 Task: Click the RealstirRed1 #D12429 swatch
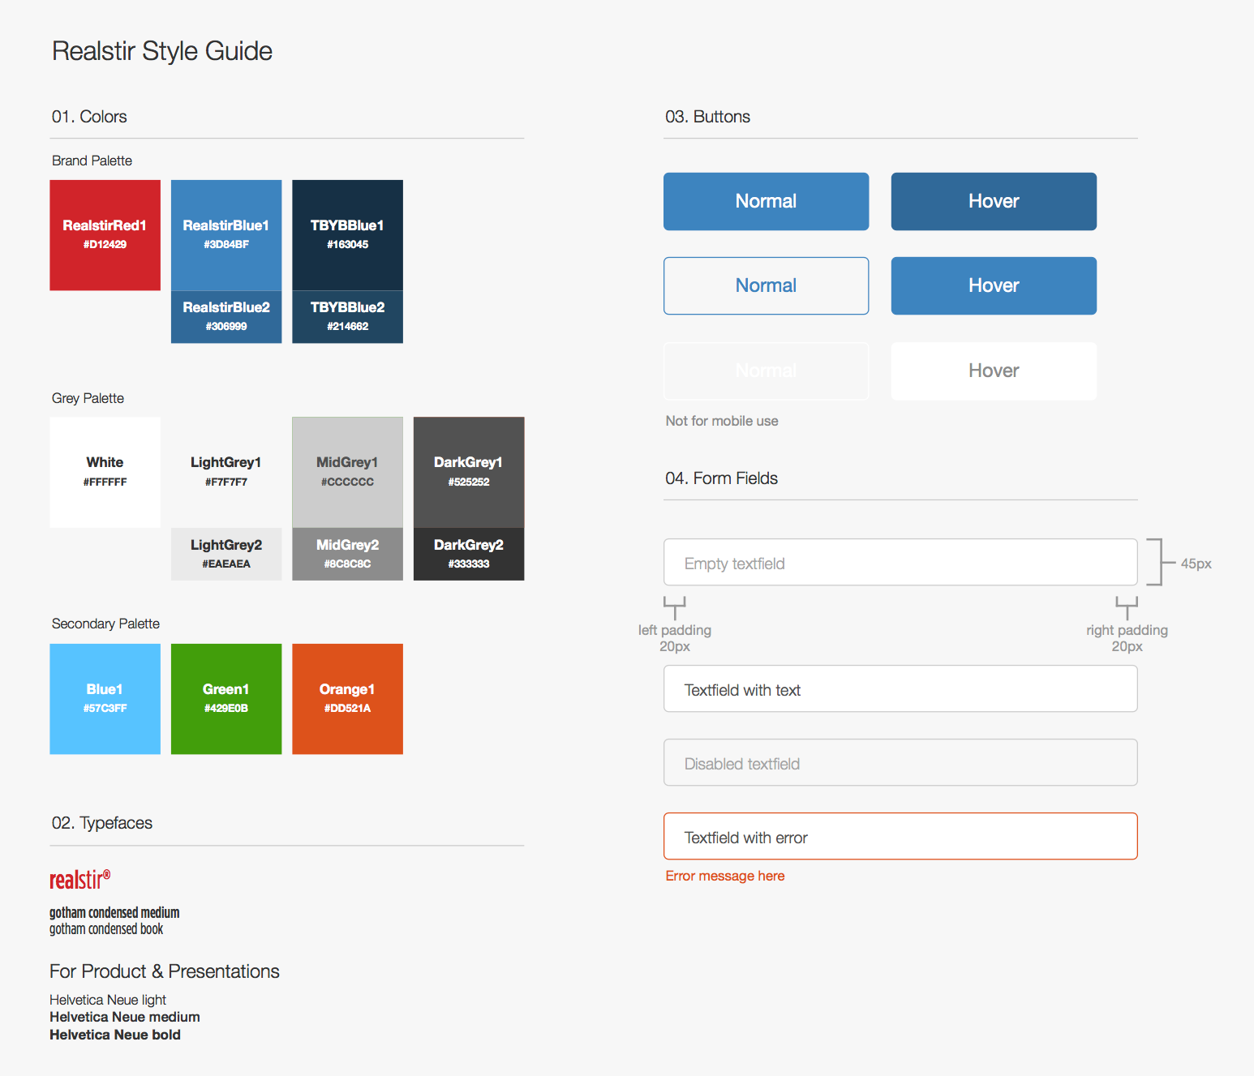[x=105, y=235]
